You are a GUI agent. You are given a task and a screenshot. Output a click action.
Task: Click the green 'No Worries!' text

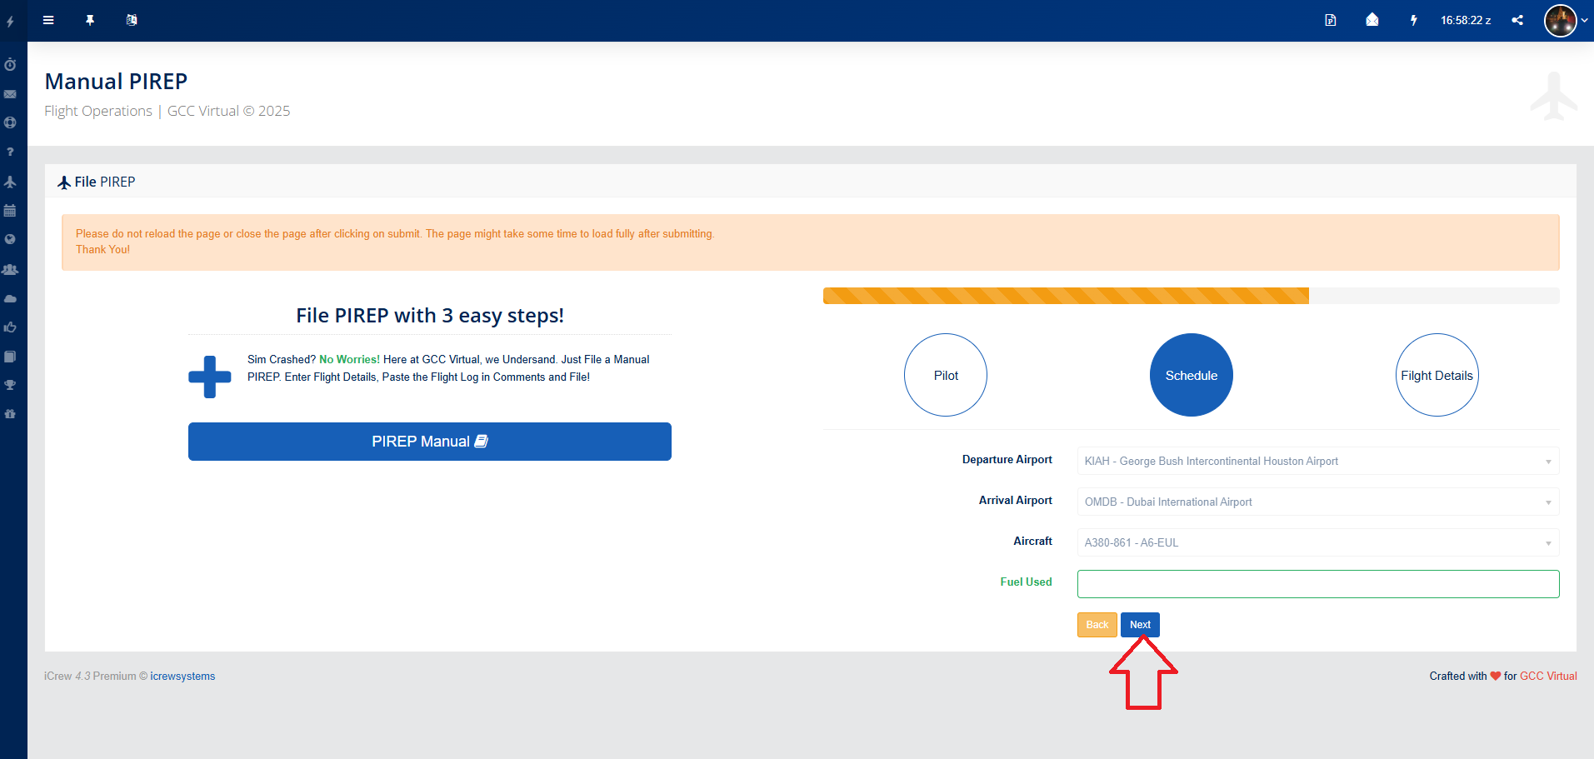click(349, 360)
